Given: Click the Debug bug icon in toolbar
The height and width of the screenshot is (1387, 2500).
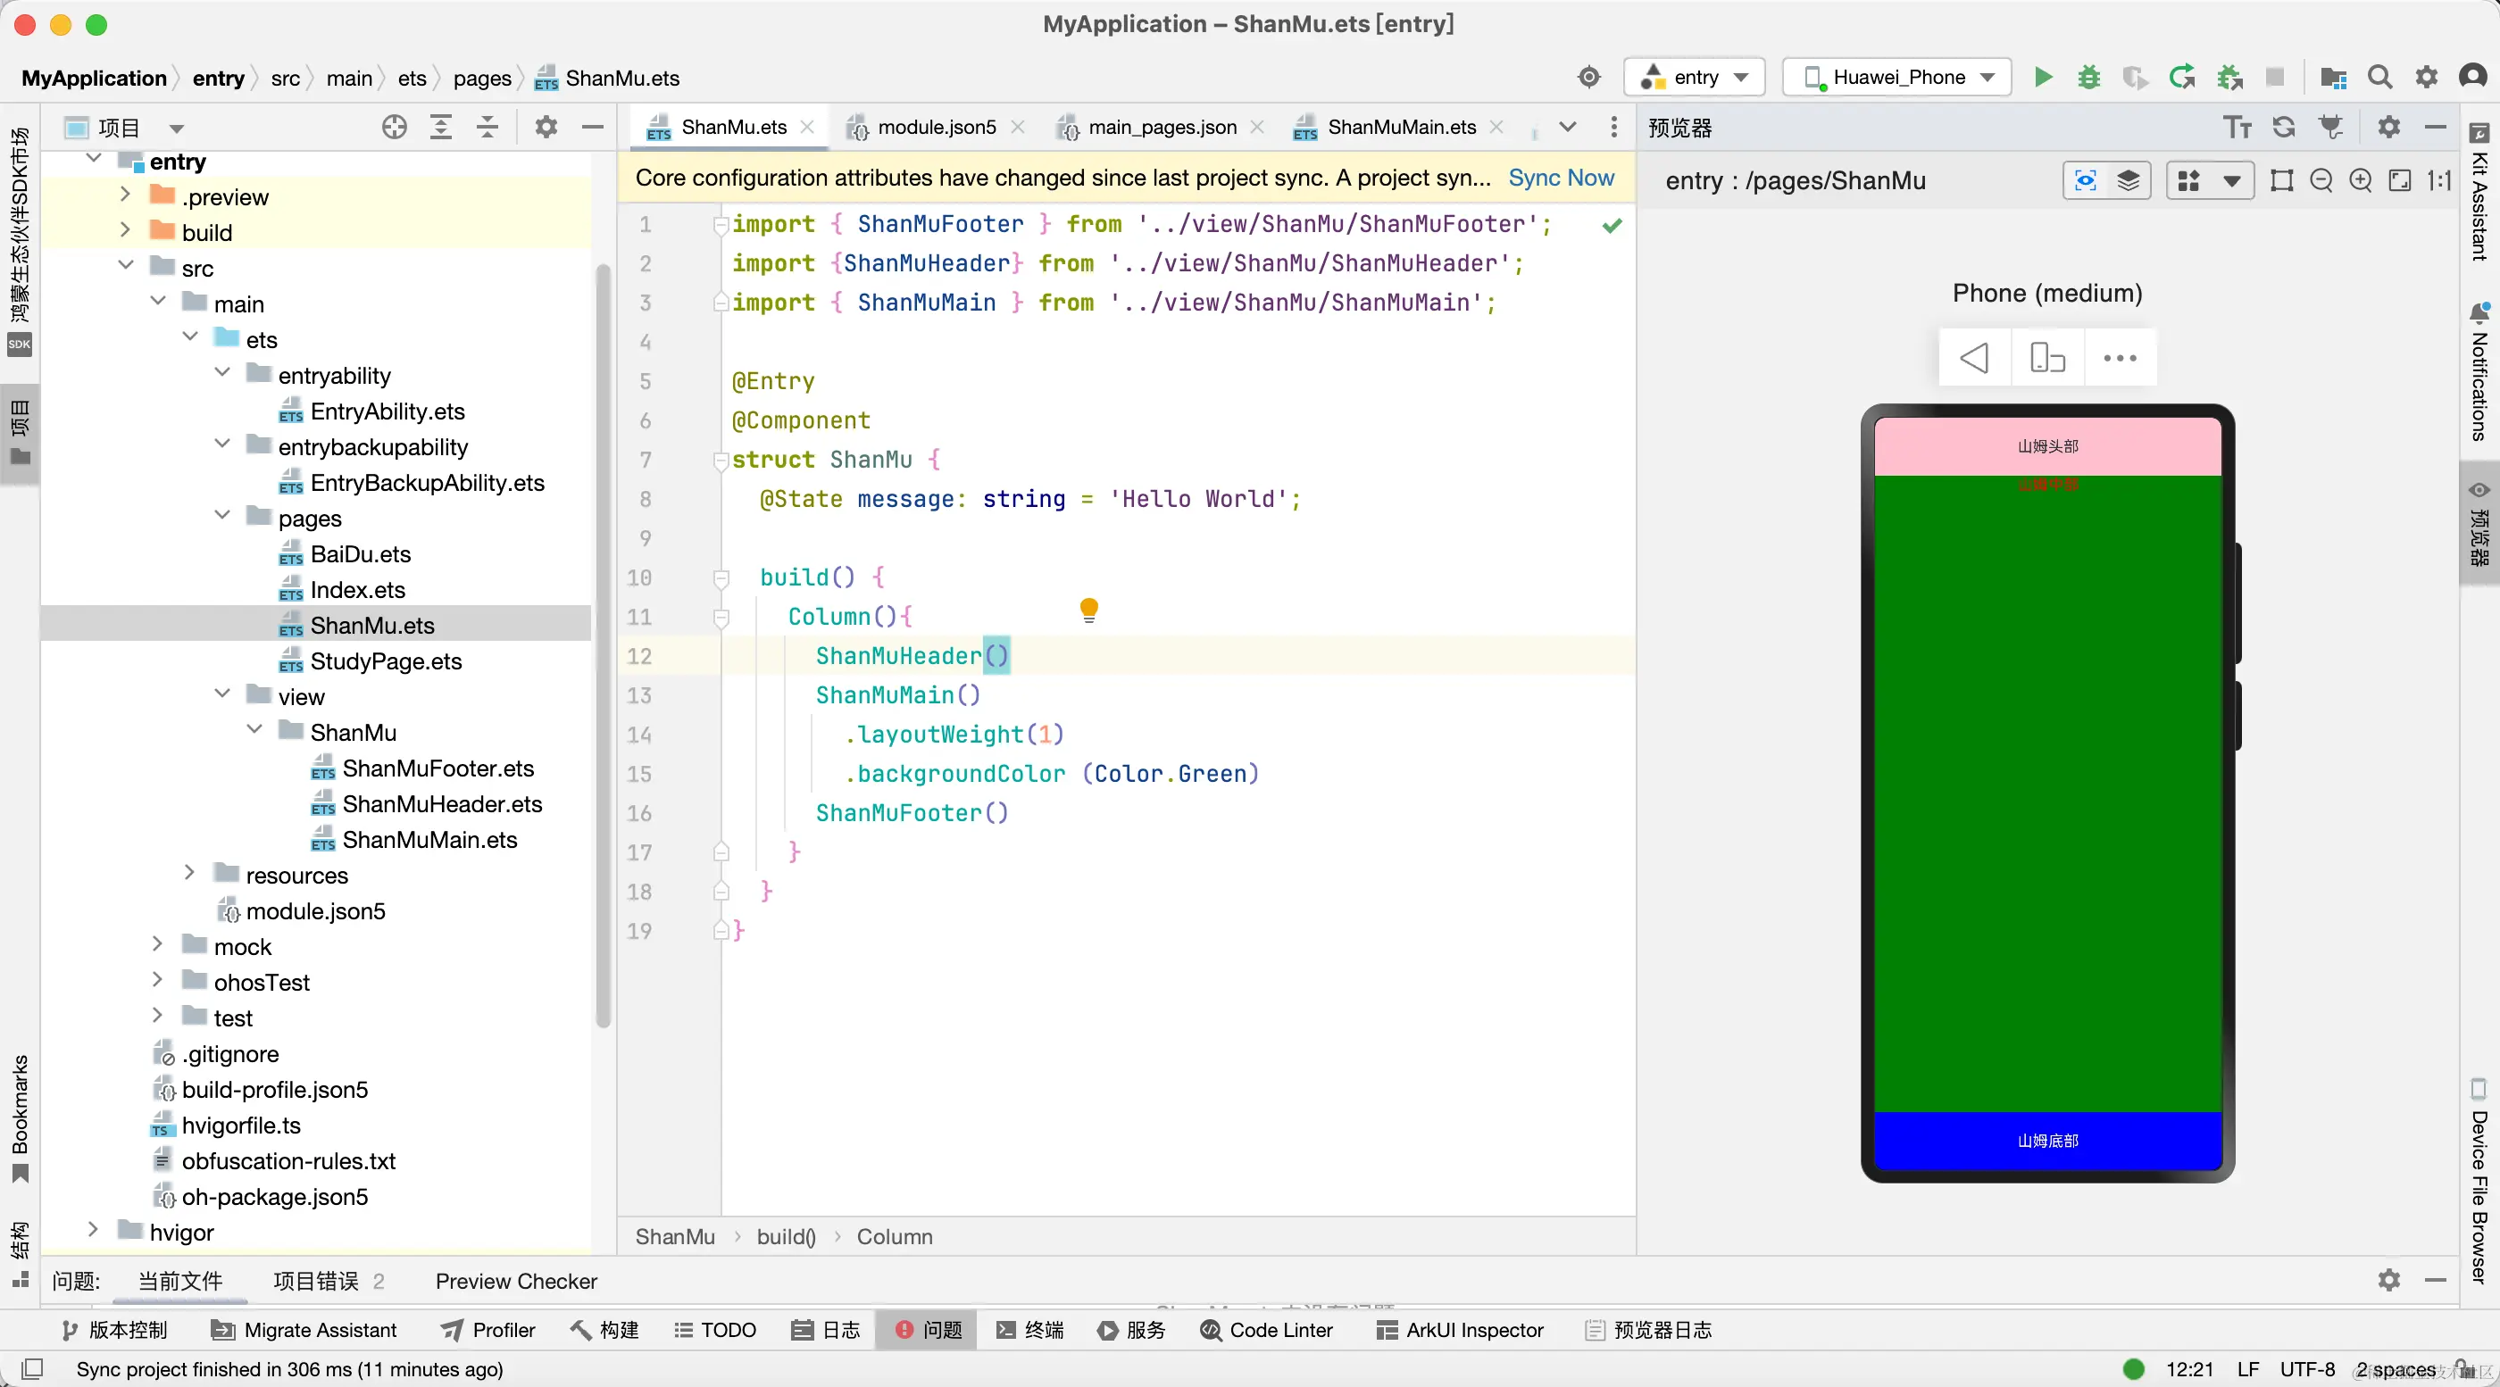Looking at the screenshot, I should [2088, 78].
